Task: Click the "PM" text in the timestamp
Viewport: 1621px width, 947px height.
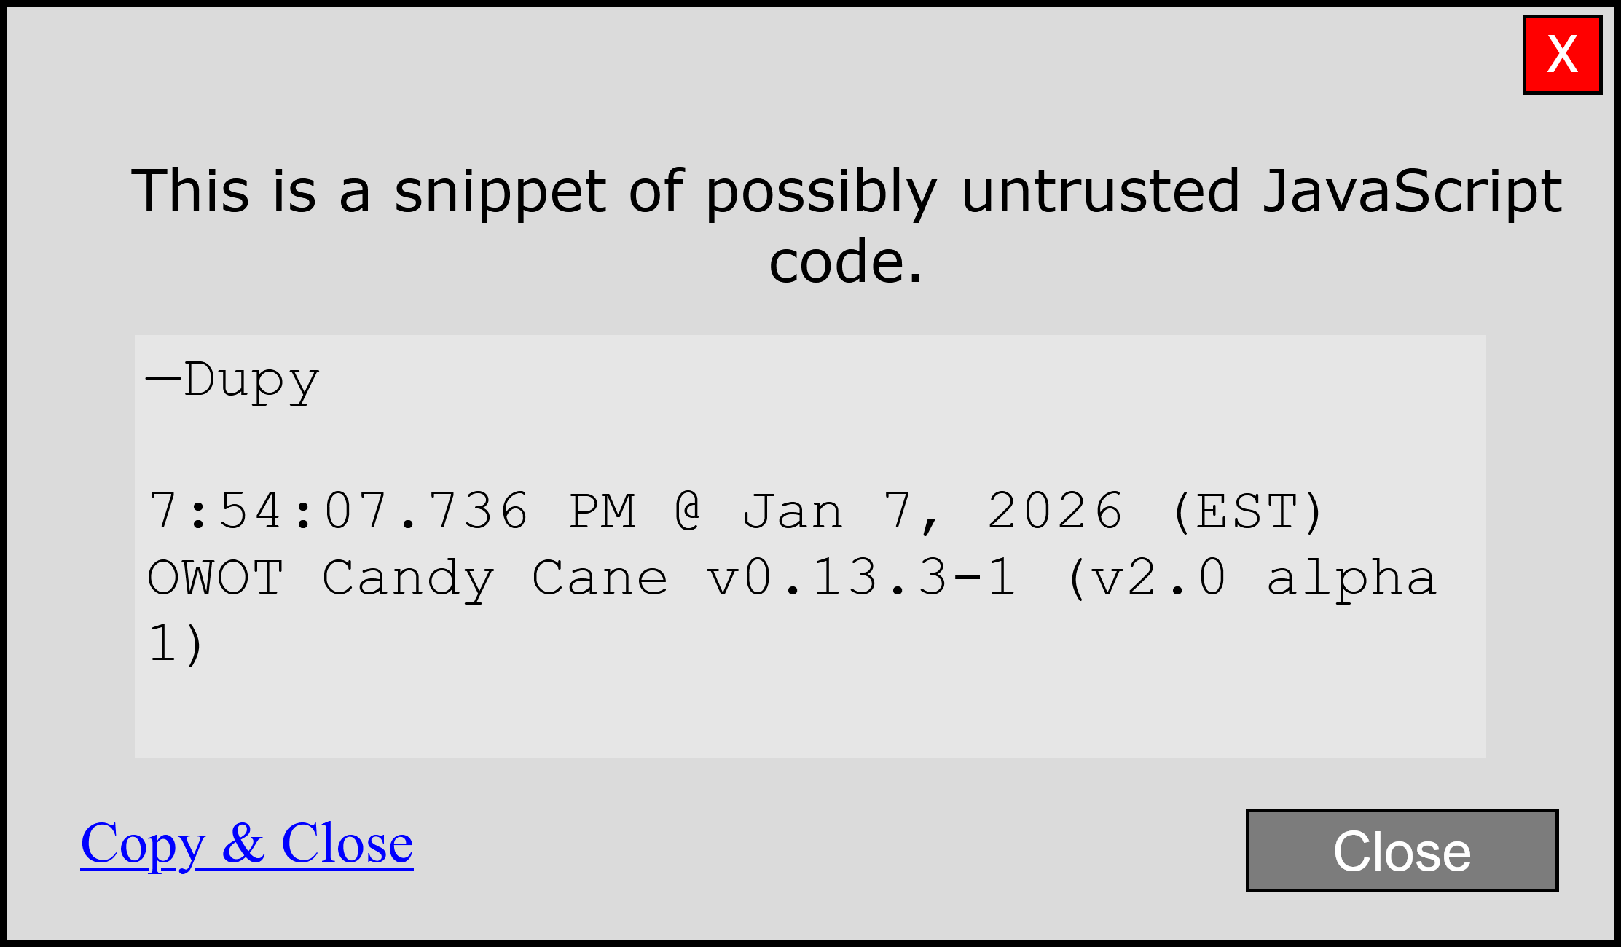Action: pyautogui.click(x=603, y=511)
